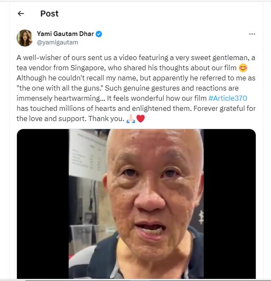Click the right black bar of the video
The image size is (271, 281).
[x=230, y=204]
